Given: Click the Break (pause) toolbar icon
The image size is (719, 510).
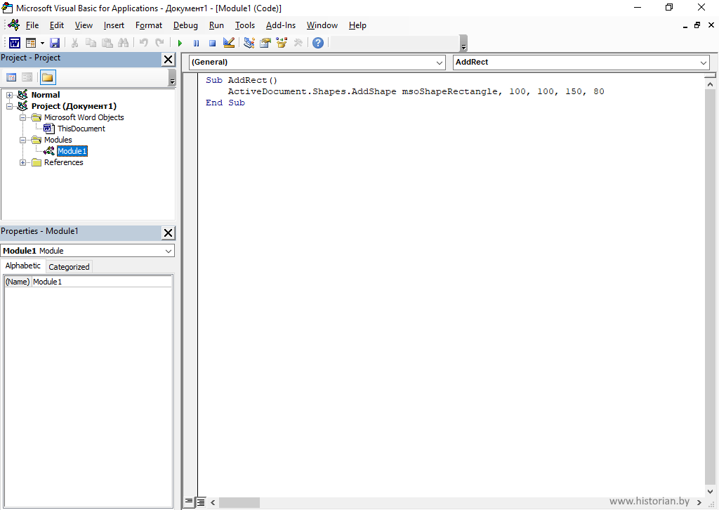Looking at the screenshot, I should tap(196, 43).
